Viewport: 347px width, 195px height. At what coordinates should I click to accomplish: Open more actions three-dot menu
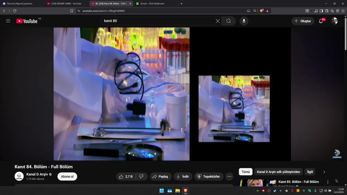point(229,177)
